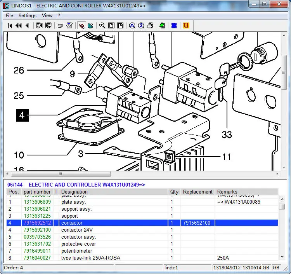The image size is (291, 274).
Task: Open the ? help menu
Action: coord(59,16)
